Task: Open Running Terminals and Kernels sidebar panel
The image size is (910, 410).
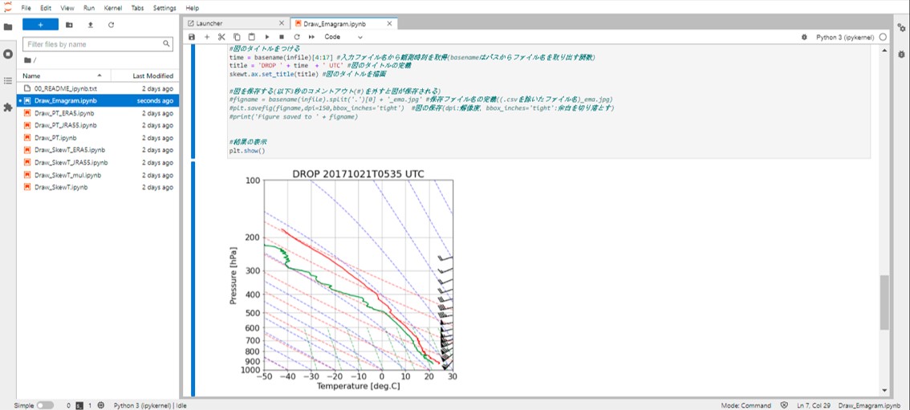Action: 8,54
